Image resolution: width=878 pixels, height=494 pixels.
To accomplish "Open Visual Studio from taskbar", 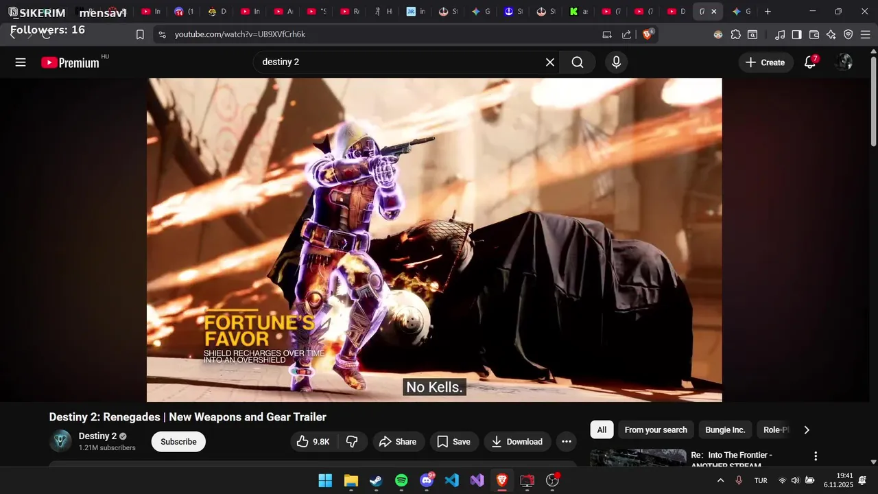I will point(477,480).
